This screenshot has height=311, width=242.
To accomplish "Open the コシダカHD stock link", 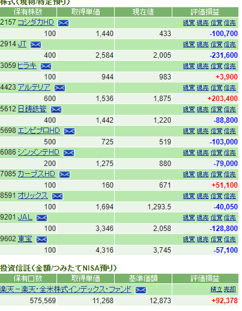I will pyautogui.click(x=36, y=22).
